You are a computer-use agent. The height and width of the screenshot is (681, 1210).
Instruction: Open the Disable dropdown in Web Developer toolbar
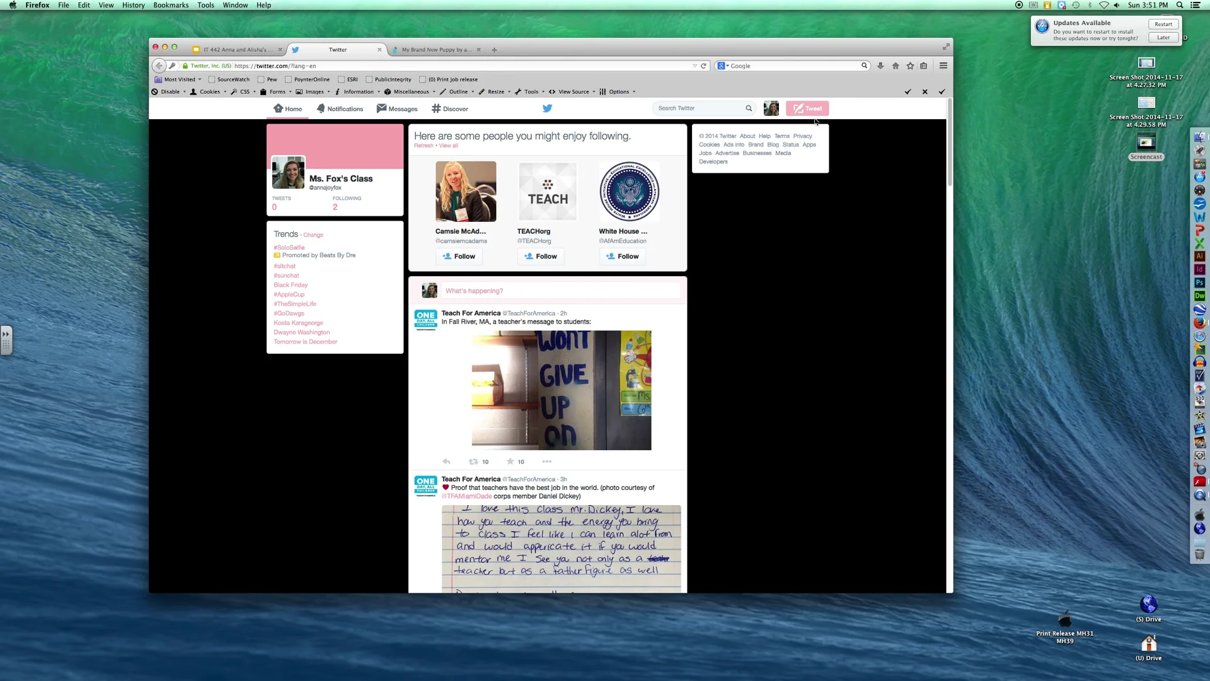click(x=169, y=92)
